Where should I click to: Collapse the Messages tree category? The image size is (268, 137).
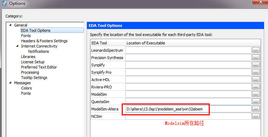point(11,83)
